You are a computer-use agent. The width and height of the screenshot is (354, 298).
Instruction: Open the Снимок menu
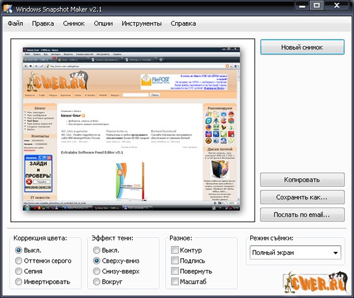[x=74, y=23]
